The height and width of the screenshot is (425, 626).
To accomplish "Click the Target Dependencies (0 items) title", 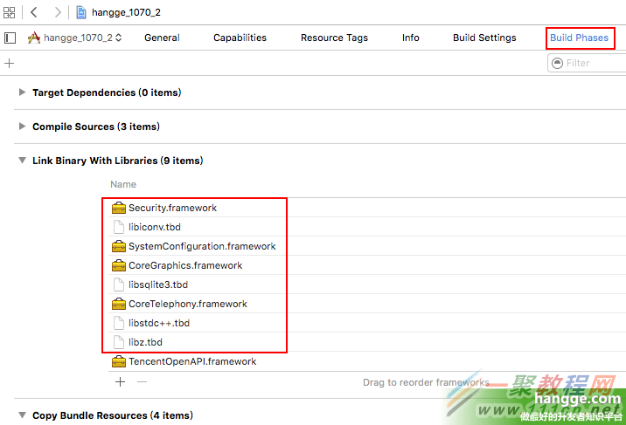I will (x=107, y=93).
